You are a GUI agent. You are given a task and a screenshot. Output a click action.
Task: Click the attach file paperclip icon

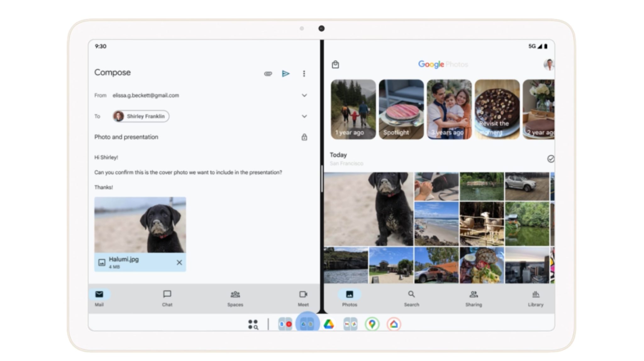tap(268, 74)
